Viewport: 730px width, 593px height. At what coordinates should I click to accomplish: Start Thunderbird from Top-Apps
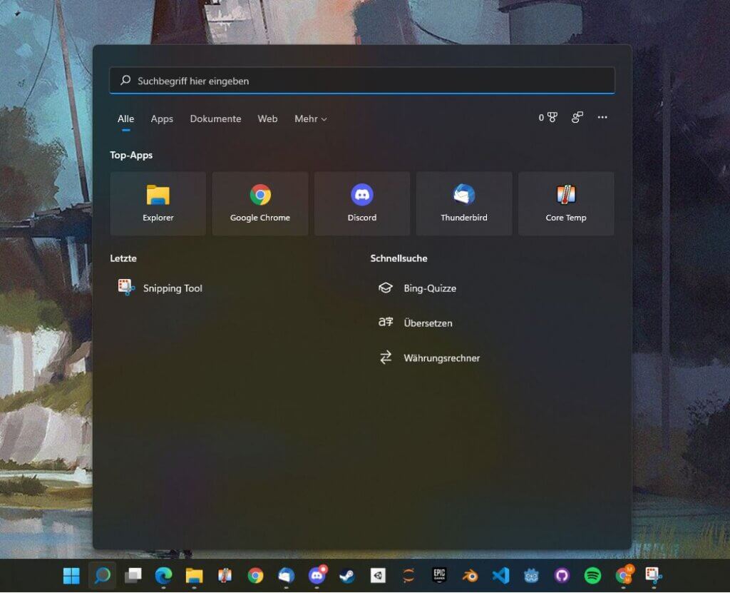pyautogui.click(x=464, y=203)
